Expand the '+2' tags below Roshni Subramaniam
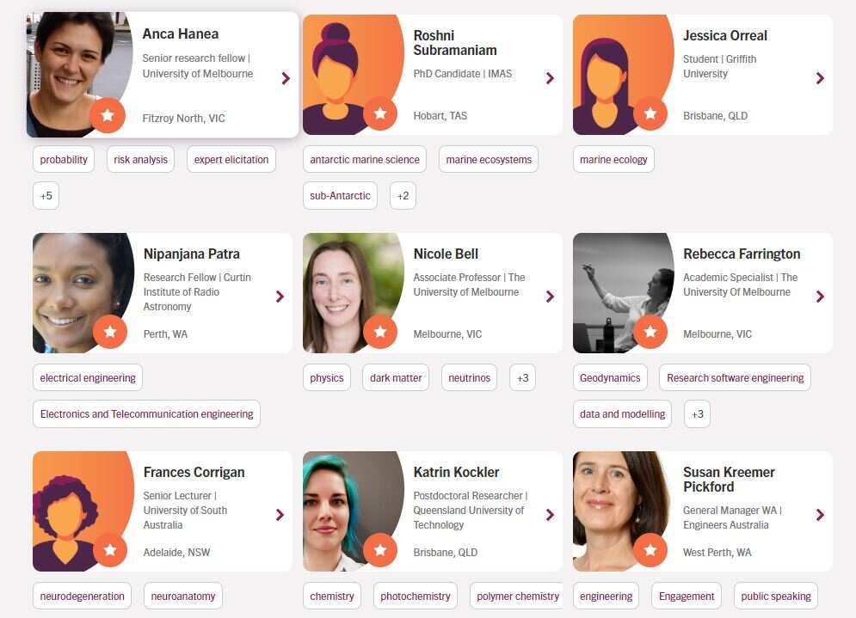Viewport: 856px width, 618px height. pyautogui.click(x=403, y=195)
